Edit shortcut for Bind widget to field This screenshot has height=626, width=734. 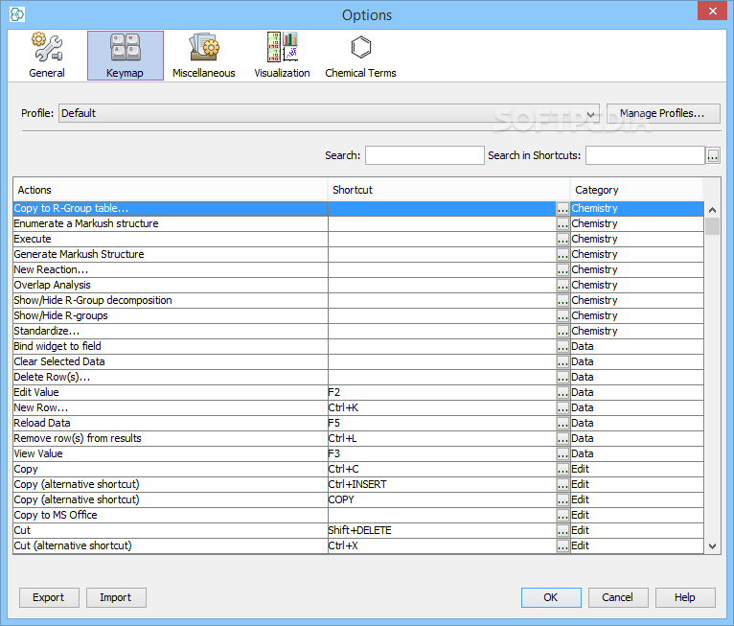pyautogui.click(x=562, y=346)
